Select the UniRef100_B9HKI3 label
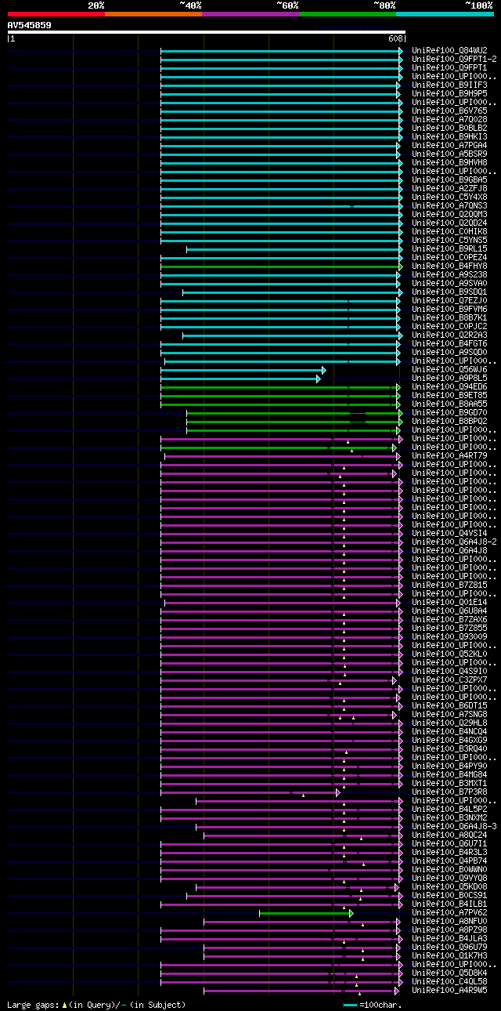Screen dimensions: 501x1011 point(449,136)
